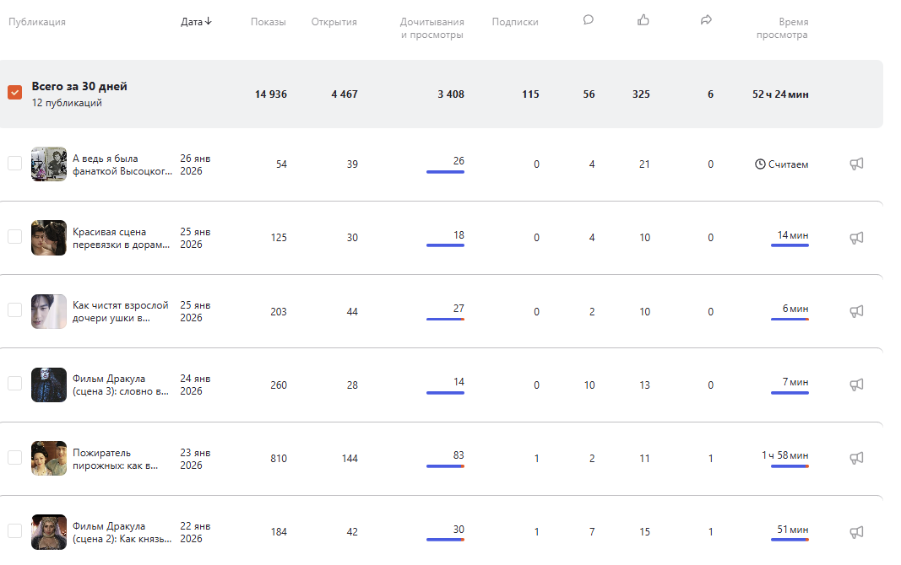The height and width of the screenshot is (565, 901).
Task: Sort by Дата column with arrow
Action: click(x=196, y=22)
